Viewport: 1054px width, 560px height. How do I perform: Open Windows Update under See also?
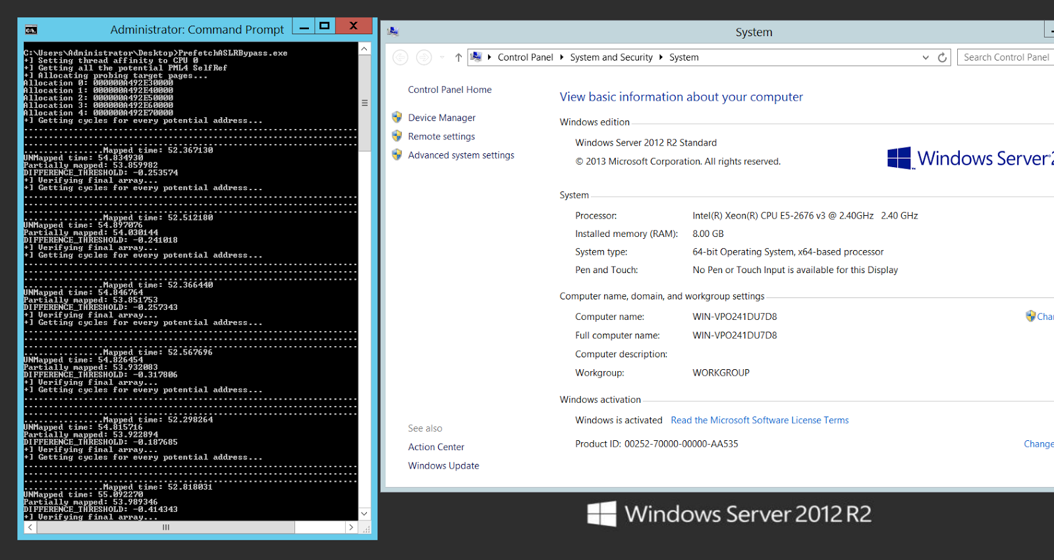tap(443, 465)
